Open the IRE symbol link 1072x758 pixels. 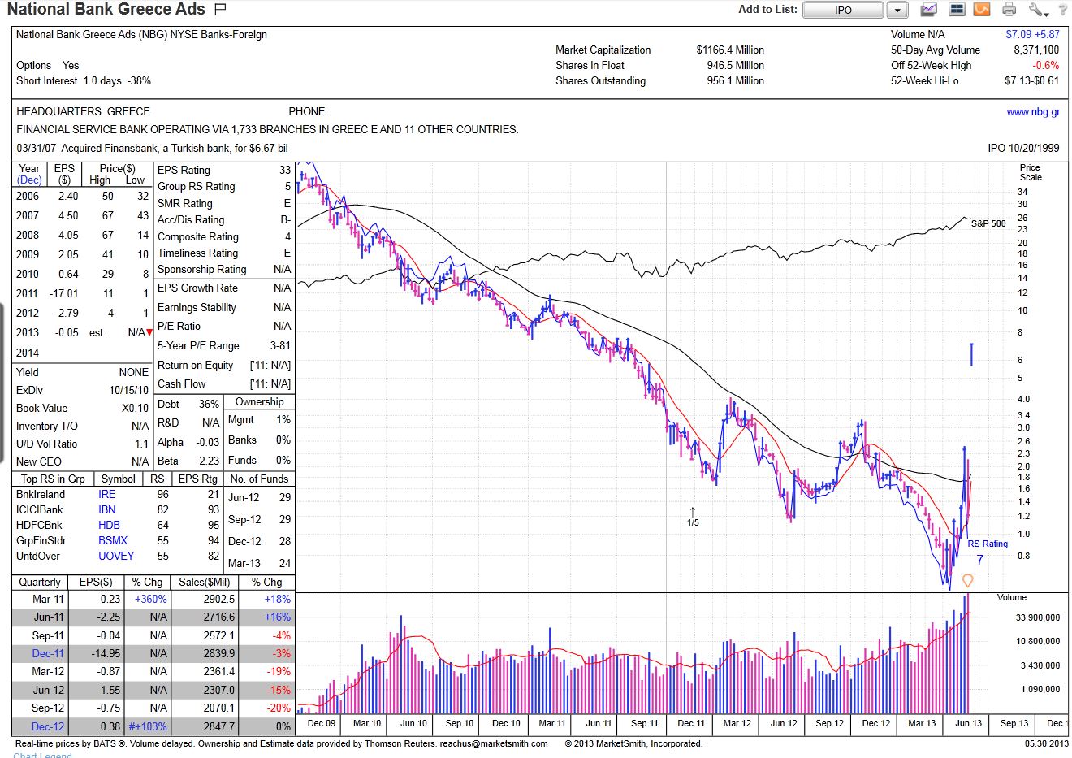pyautogui.click(x=107, y=494)
